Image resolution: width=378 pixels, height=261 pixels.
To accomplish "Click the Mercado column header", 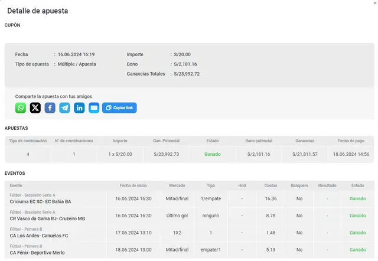I will point(177,185).
